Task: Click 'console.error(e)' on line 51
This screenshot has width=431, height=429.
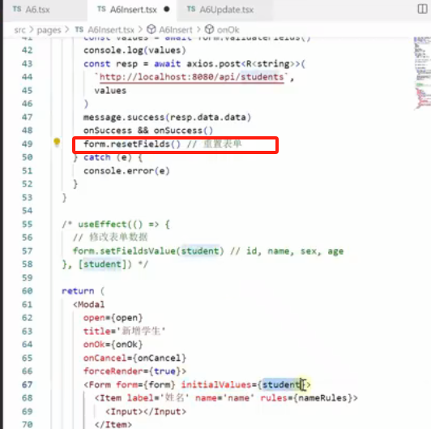Action: 126,171
